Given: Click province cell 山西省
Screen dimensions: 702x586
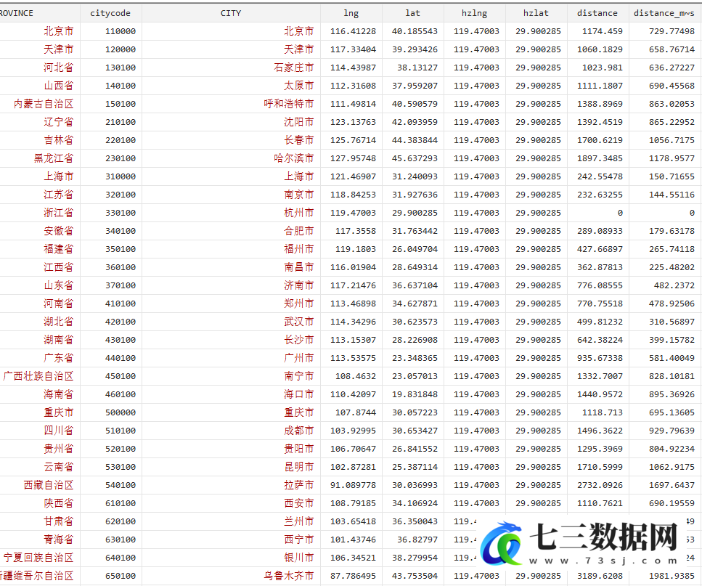Looking at the screenshot, I should tap(59, 86).
